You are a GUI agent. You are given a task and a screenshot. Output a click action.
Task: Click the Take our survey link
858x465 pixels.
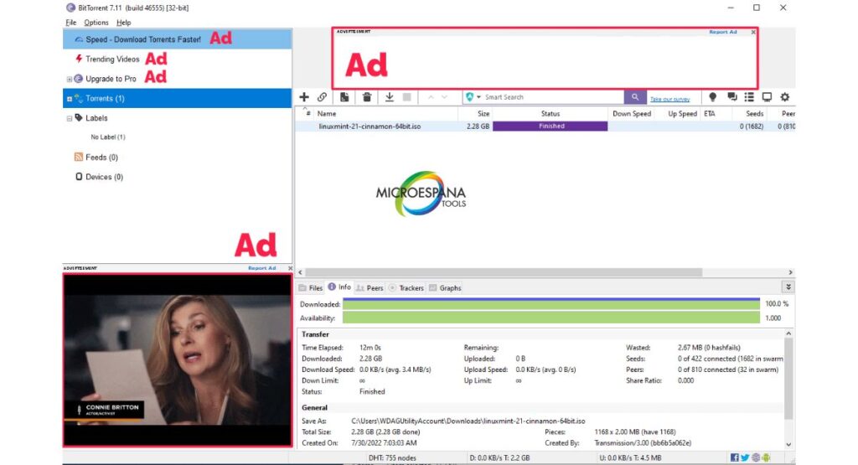click(x=670, y=99)
